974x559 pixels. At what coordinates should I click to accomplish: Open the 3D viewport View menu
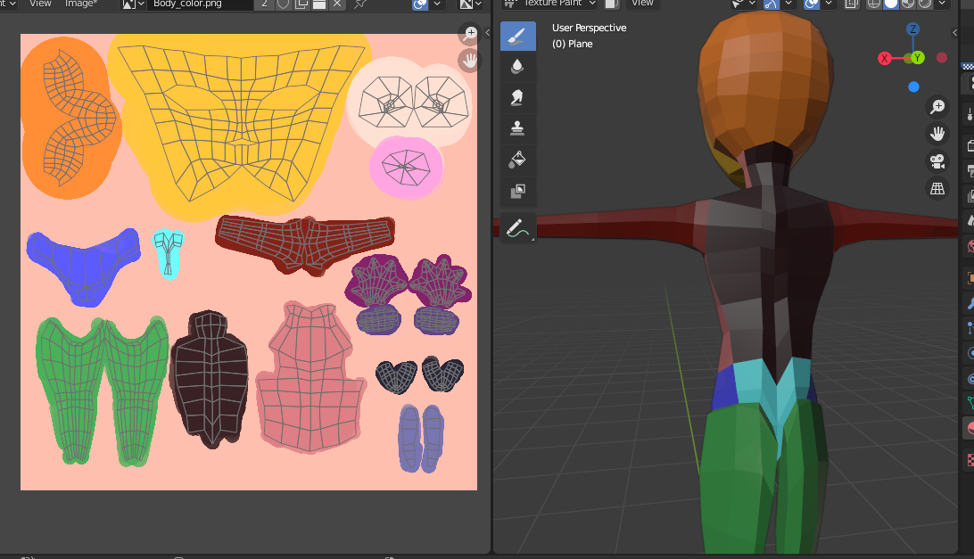pyautogui.click(x=642, y=4)
